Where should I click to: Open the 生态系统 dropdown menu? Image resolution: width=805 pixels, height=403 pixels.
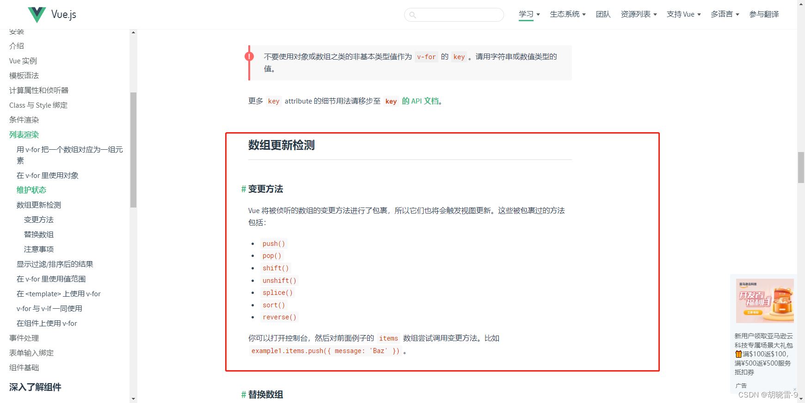point(568,14)
